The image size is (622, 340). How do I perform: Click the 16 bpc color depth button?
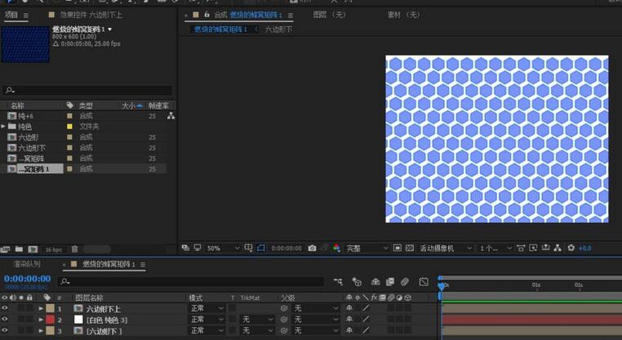coord(53,249)
